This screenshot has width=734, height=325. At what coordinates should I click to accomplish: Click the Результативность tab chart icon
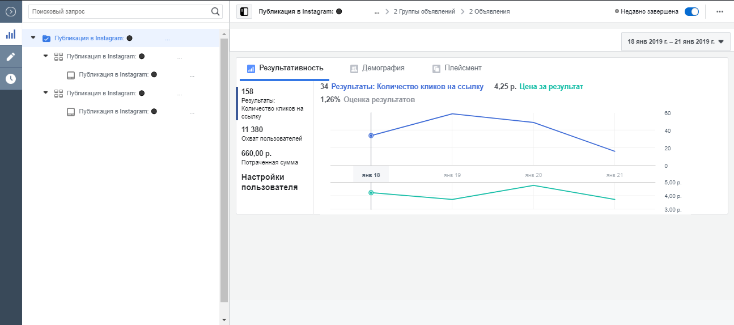coord(251,69)
